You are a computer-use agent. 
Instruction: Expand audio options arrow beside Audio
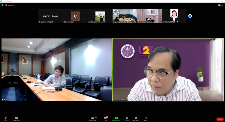9,118
